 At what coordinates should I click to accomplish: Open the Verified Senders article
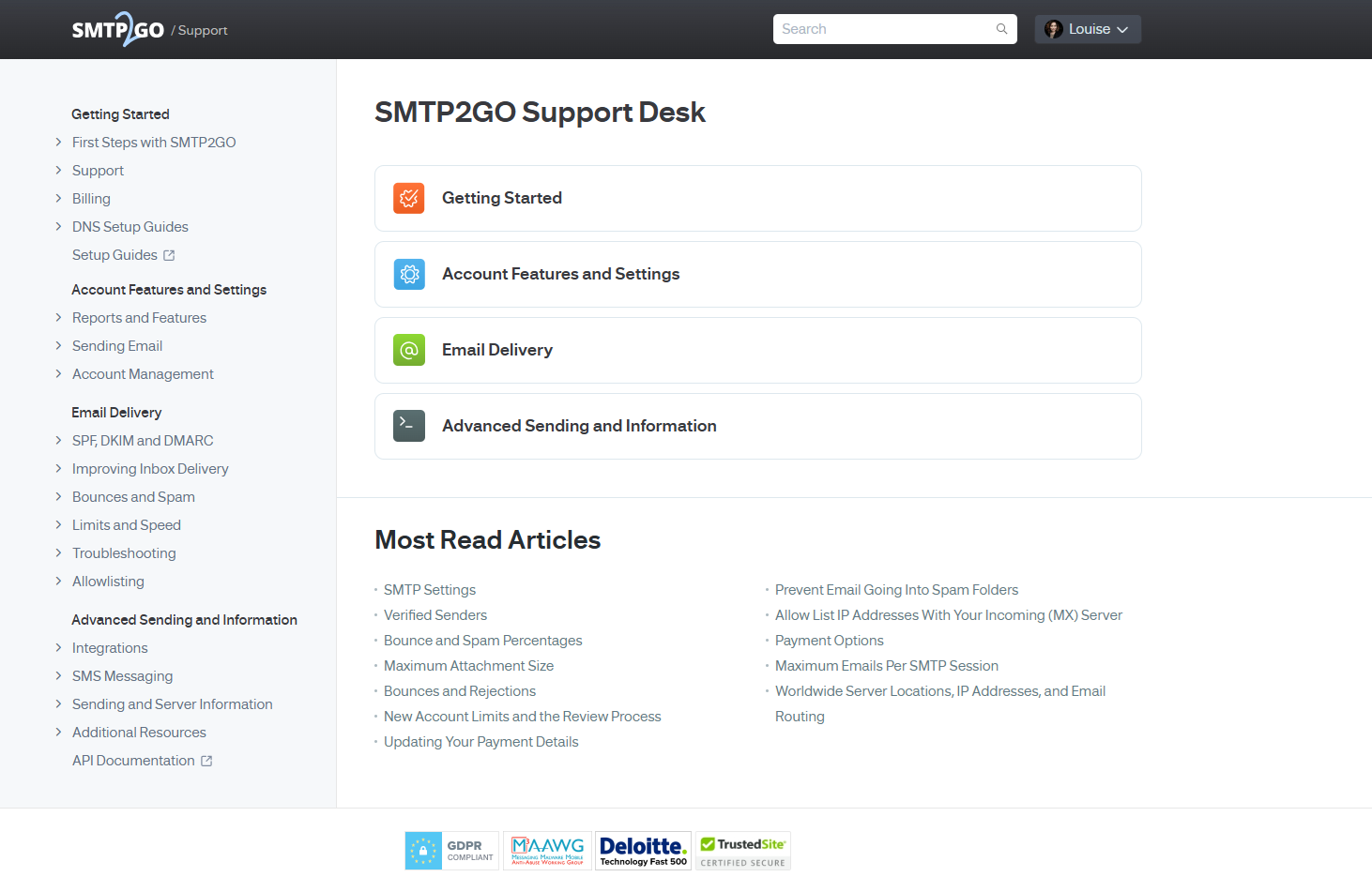pyautogui.click(x=435, y=615)
